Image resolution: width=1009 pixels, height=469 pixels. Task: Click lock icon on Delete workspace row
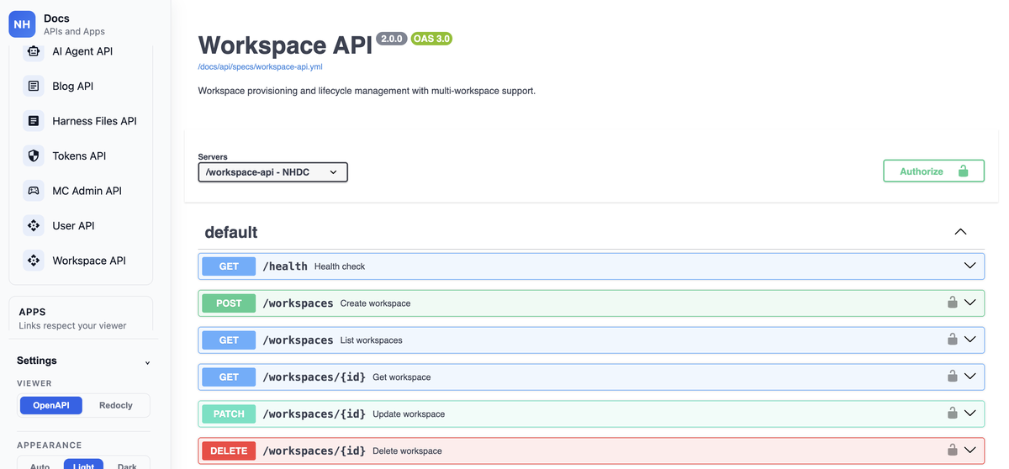tap(953, 451)
